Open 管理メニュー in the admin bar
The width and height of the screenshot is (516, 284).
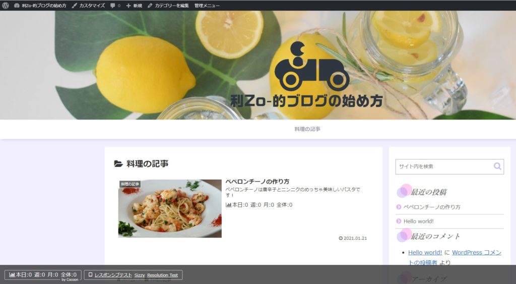coord(207,6)
